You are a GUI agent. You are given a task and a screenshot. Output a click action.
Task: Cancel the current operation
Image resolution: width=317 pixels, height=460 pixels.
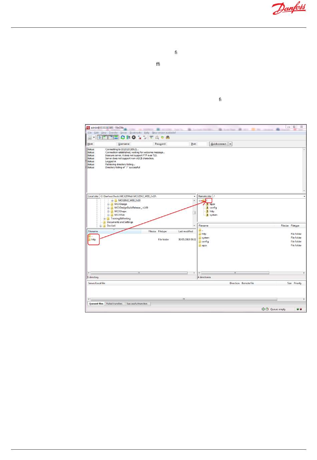tap(134, 137)
